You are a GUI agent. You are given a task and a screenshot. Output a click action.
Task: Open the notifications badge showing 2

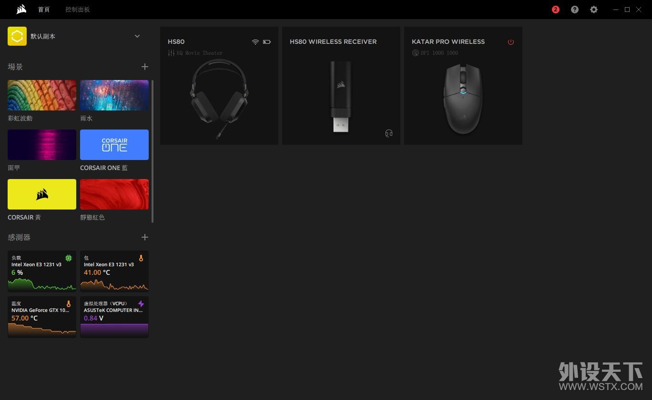556,10
